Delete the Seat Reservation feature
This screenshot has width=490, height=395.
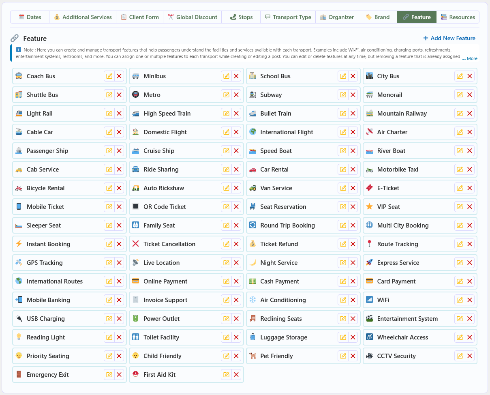click(353, 207)
